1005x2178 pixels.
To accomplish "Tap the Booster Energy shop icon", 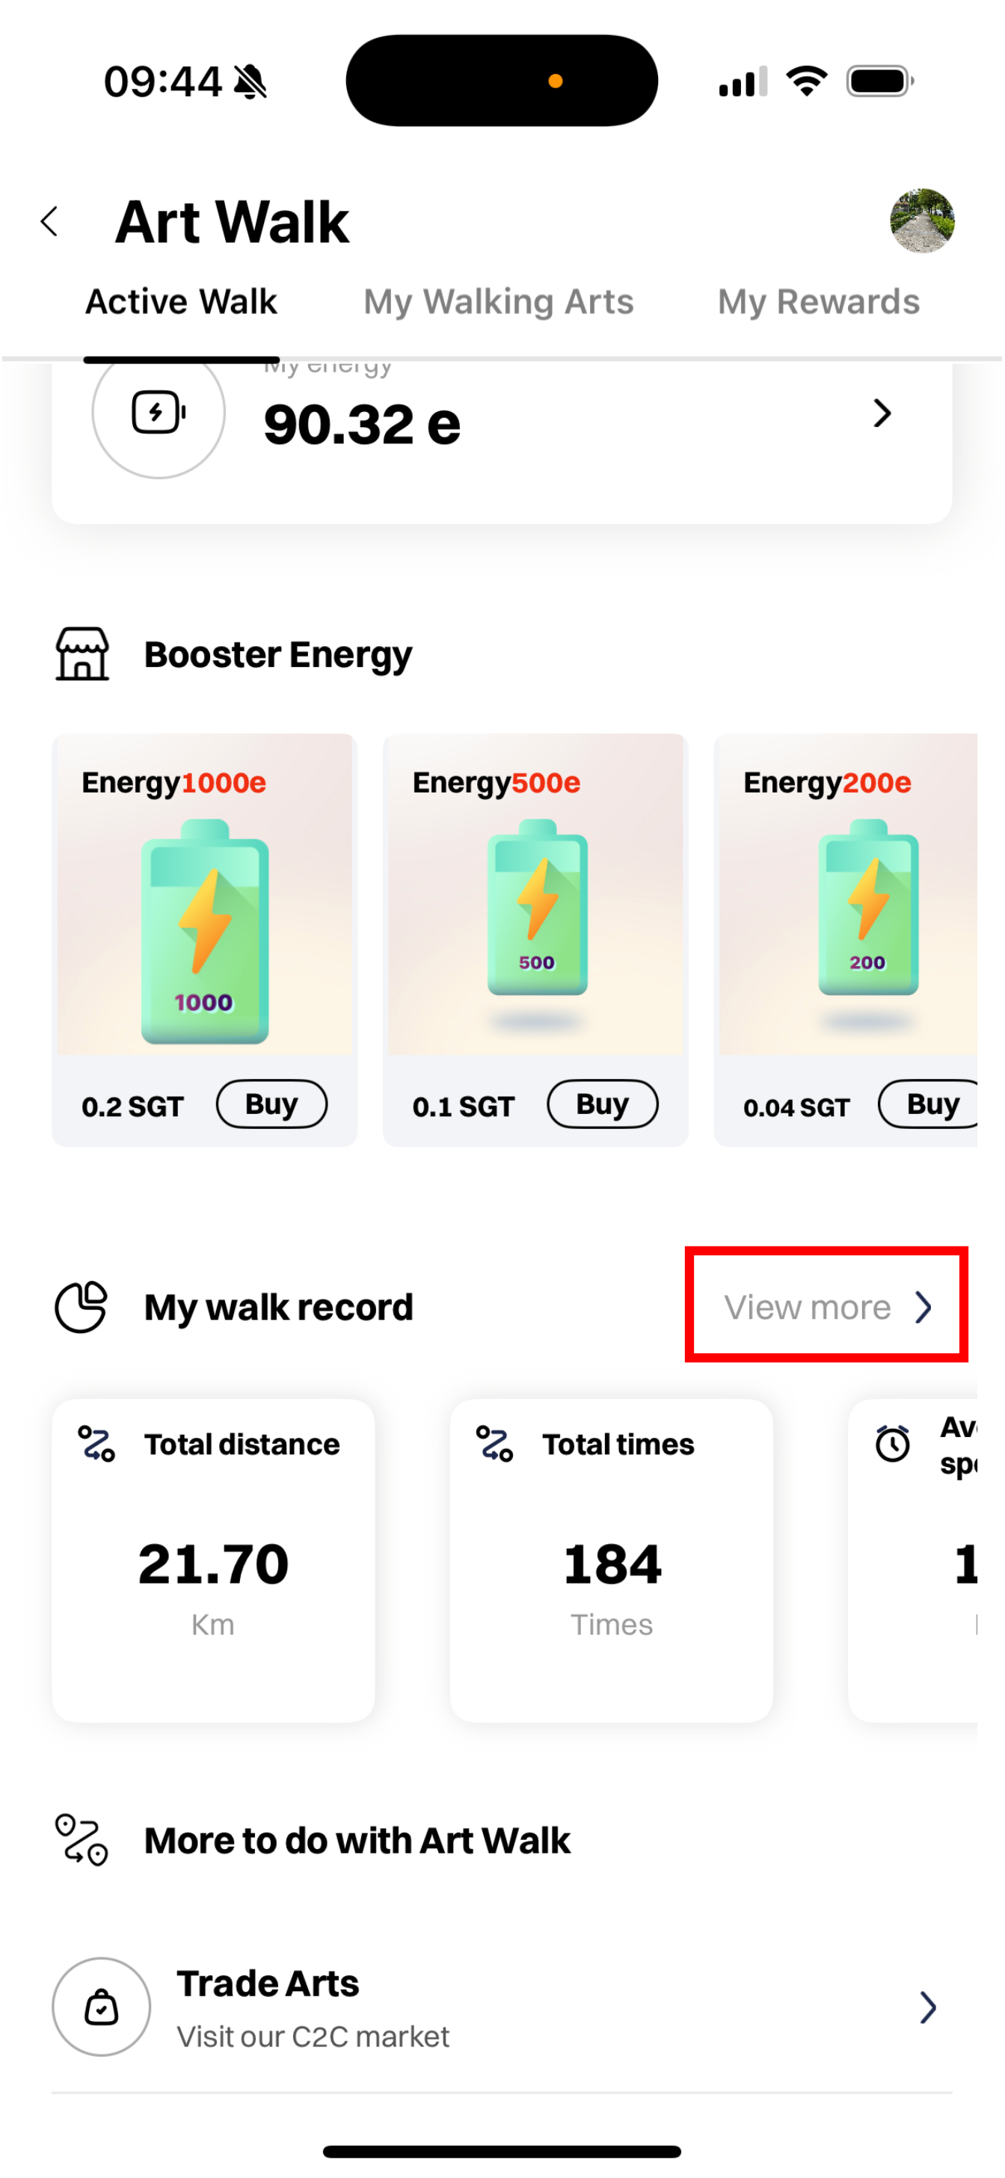I will 82,653.
